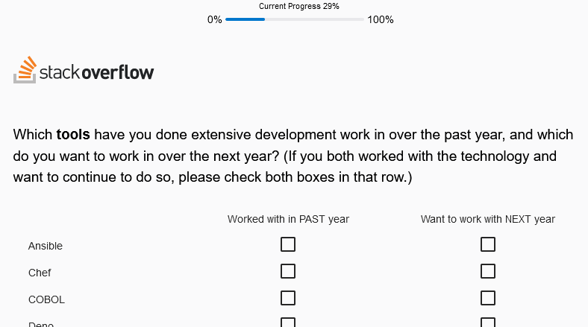Click the blue survey progress bar

pyautogui.click(x=294, y=19)
